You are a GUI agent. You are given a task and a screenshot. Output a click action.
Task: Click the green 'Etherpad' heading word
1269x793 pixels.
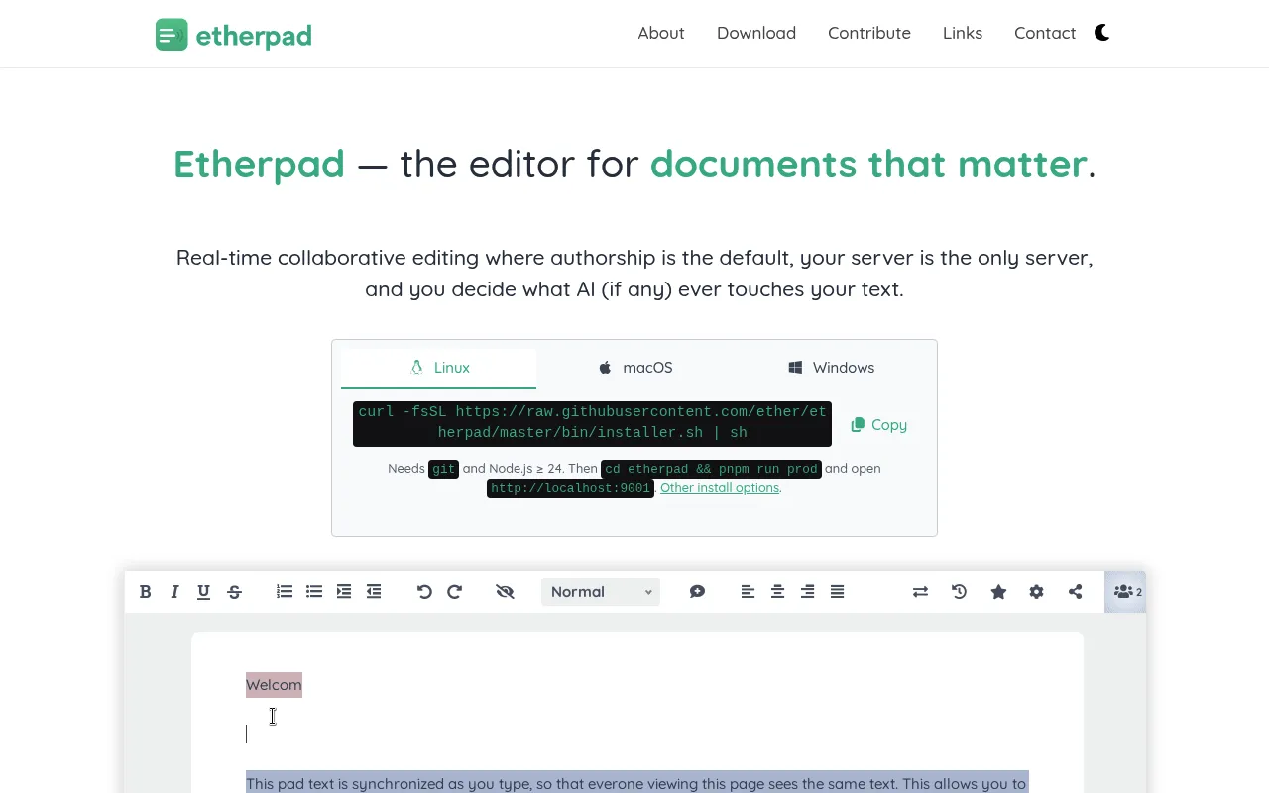tap(259, 165)
